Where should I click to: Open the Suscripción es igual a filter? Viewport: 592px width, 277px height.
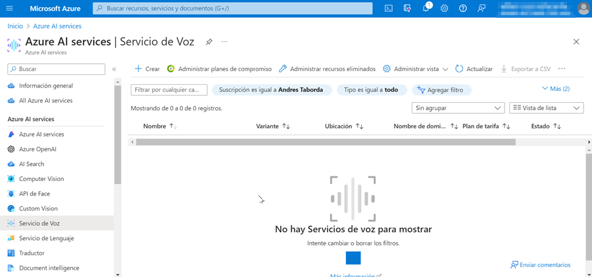click(272, 90)
